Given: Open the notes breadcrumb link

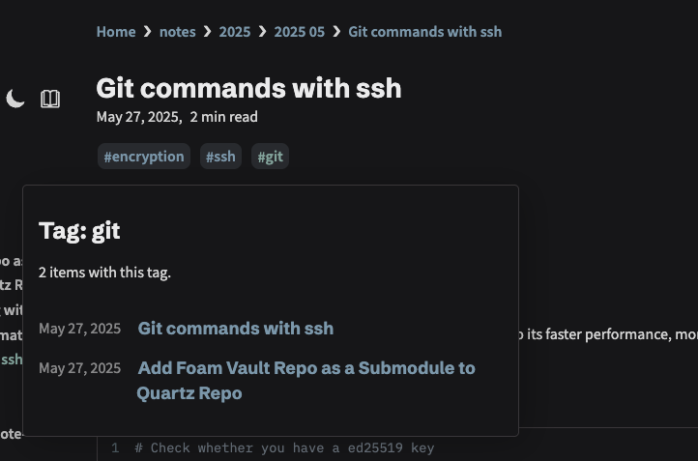Looking at the screenshot, I should [178, 32].
